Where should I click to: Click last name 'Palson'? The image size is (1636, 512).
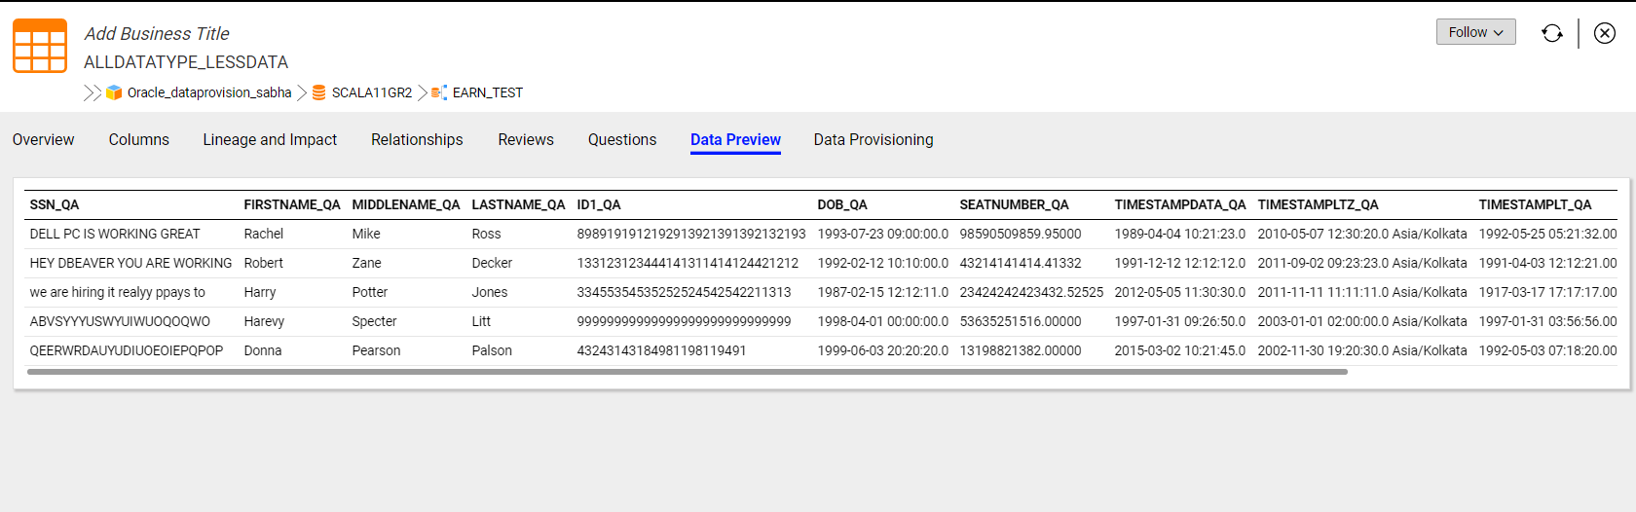(x=492, y=350)
